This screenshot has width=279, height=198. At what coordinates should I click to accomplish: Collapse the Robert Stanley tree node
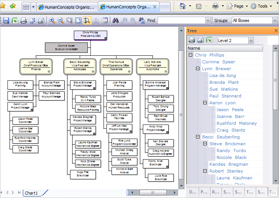[205, 171]
